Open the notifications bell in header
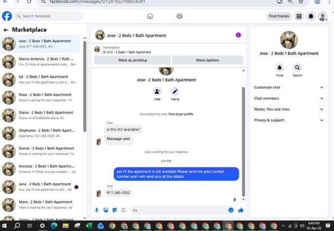Viewport: 334px width, 231px height. (311, 16)
